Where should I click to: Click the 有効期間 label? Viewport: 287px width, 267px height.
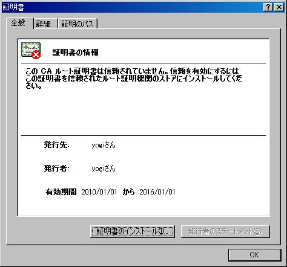(61, 191)
